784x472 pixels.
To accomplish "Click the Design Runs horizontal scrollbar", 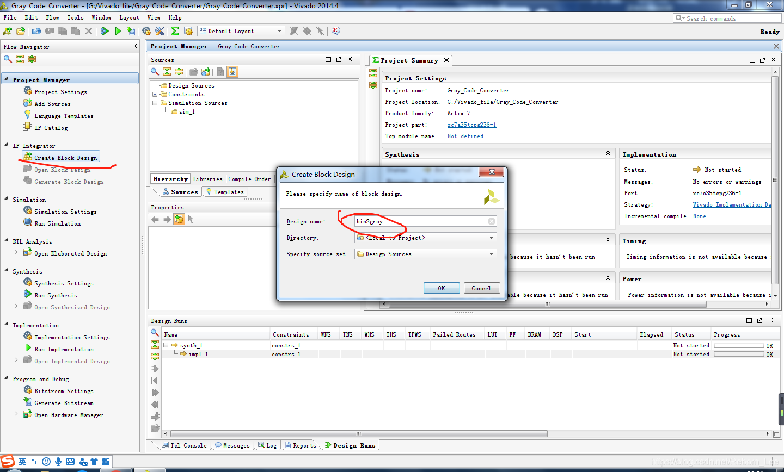I will coord(358,433).
